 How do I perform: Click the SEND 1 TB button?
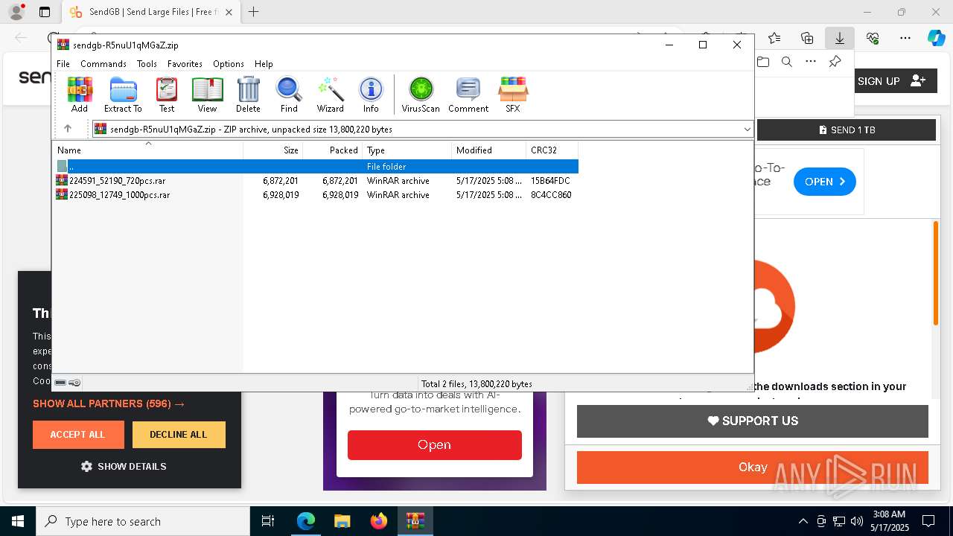tap(847, 130)
